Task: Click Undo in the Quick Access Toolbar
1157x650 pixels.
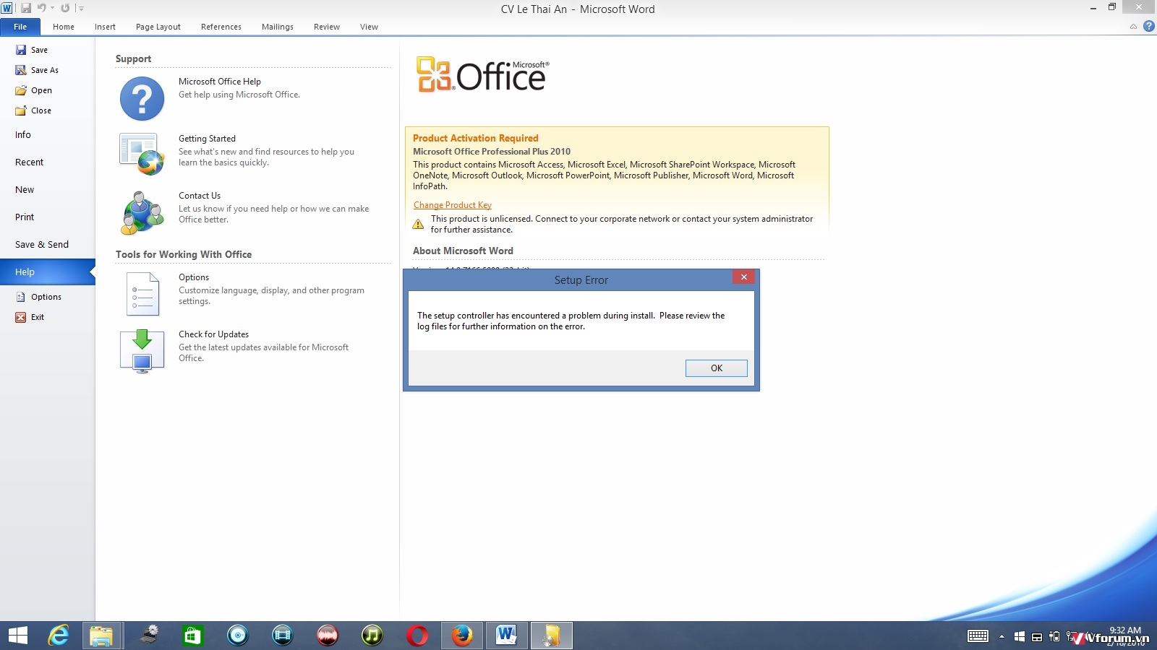Action: pos(42,8)
